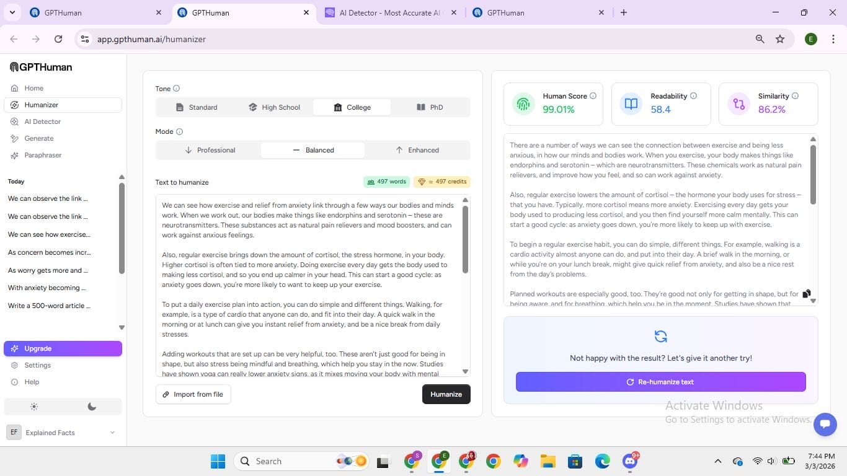This screenshot has width=847, height=476.
Task: Choose the Standard tone option
Action: tap(196, 107)
